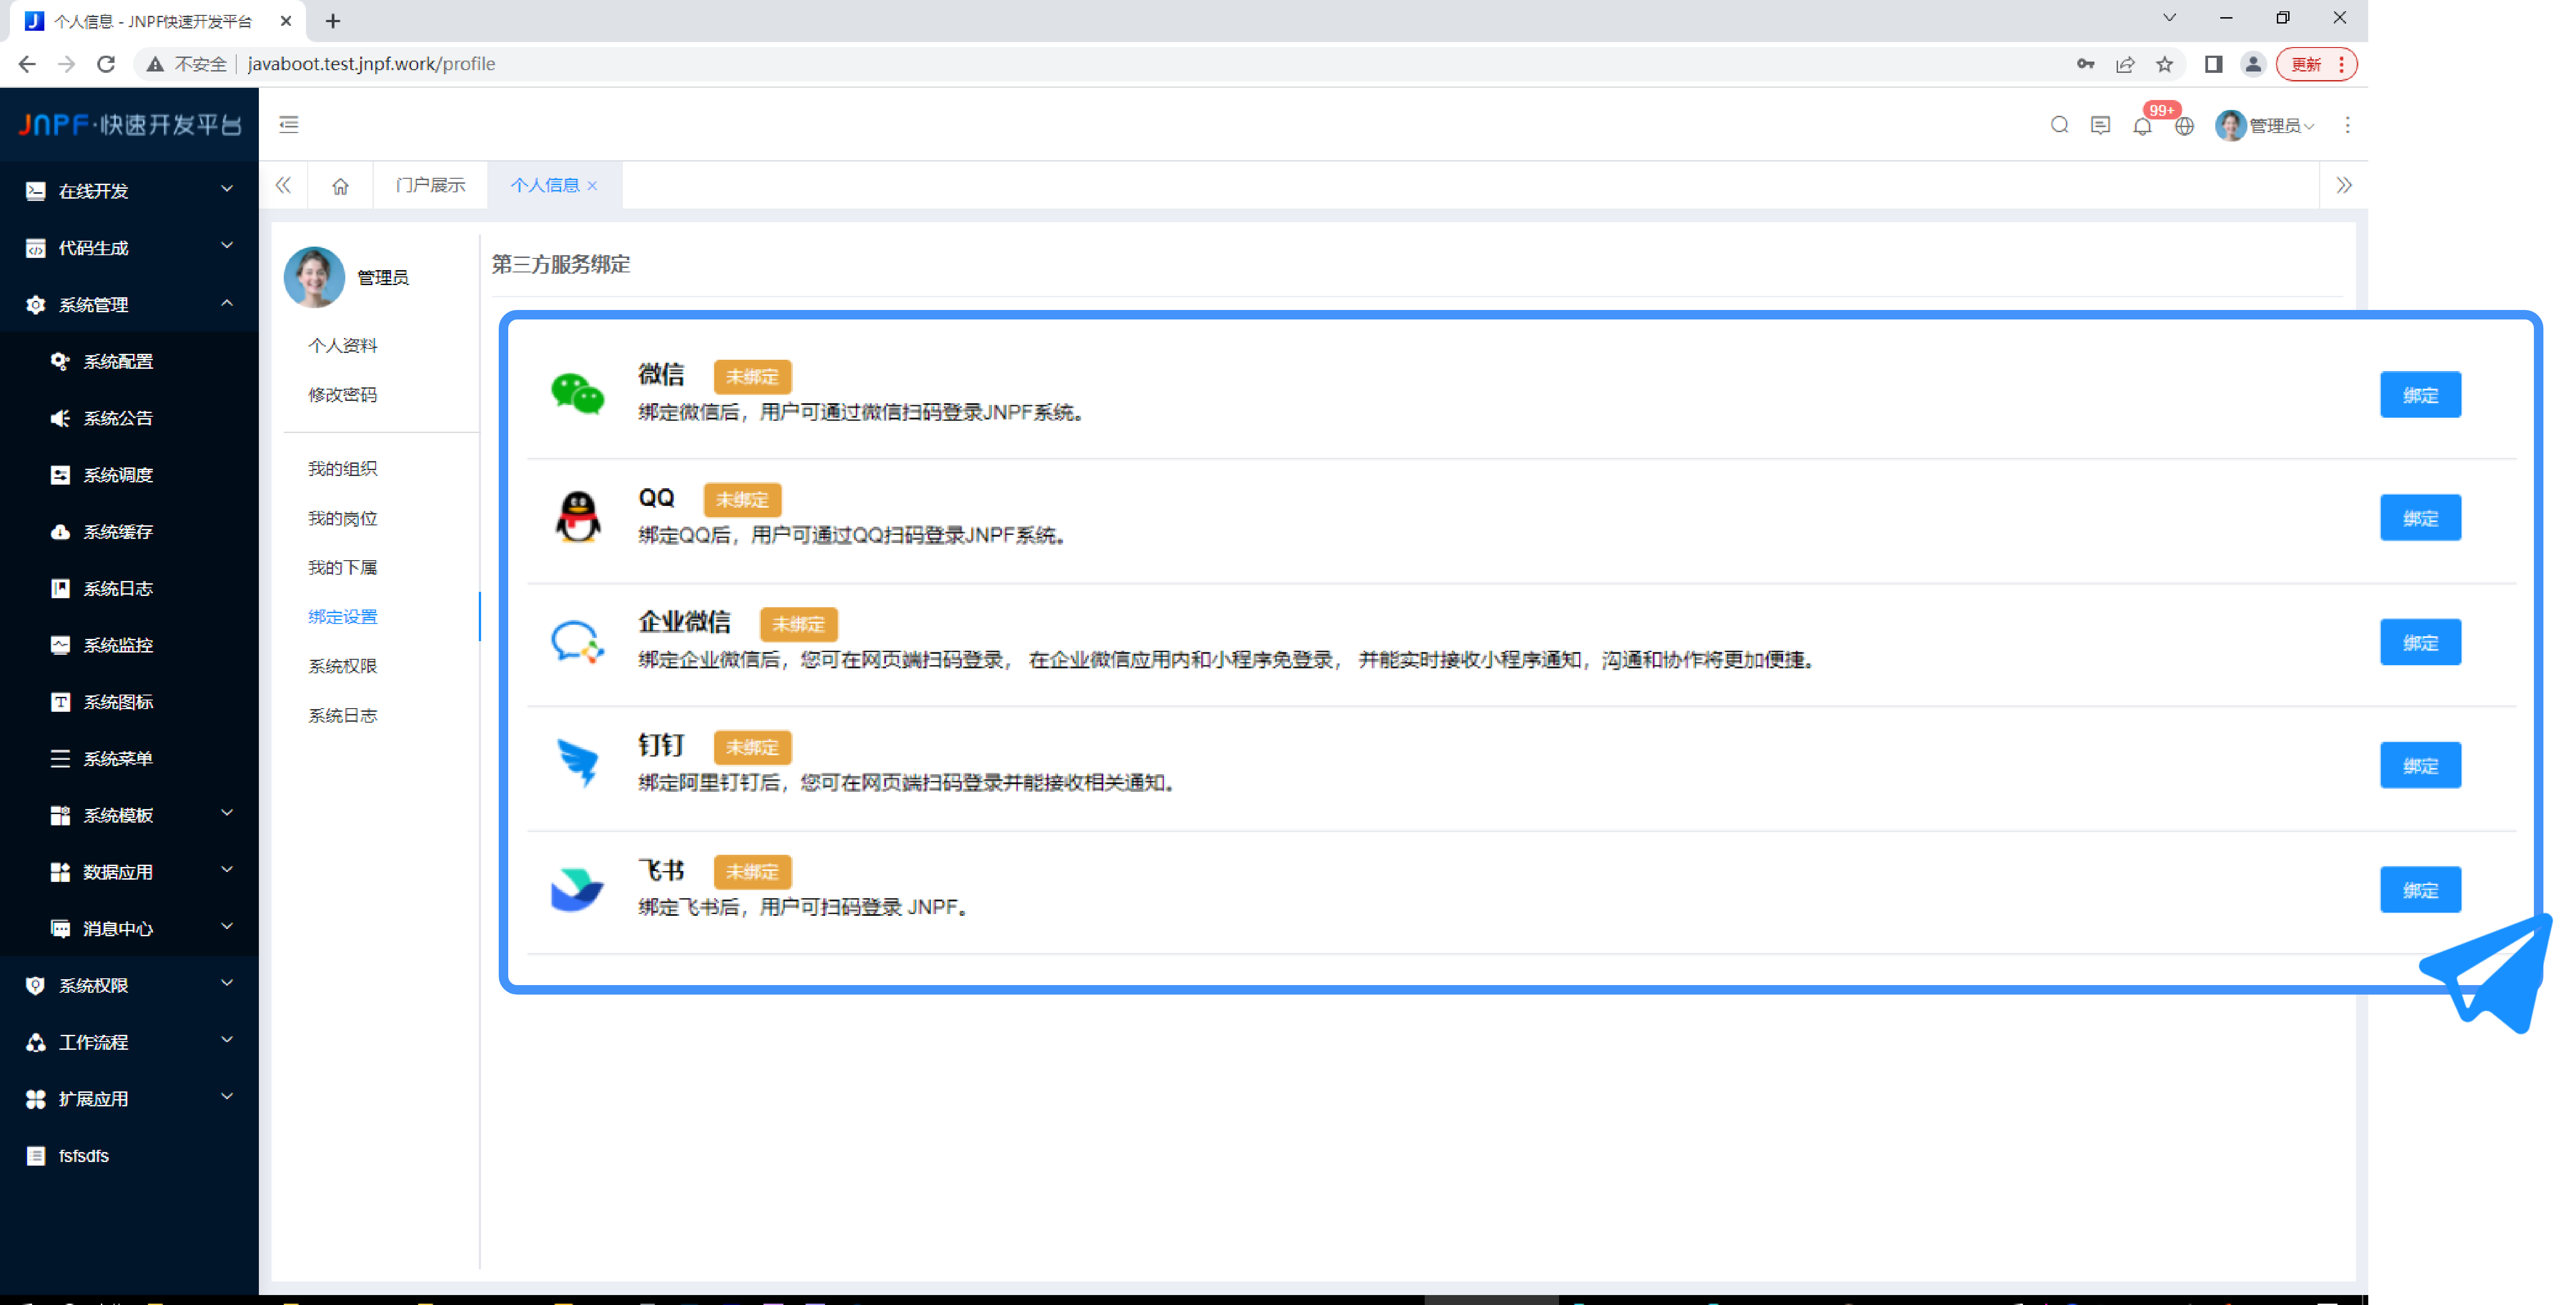Click the browser 更新 update button

point(2315,64)
